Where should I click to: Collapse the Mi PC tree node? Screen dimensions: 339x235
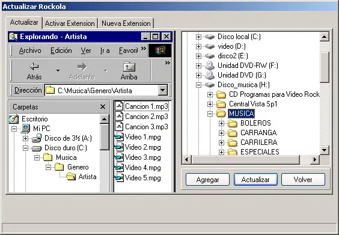pyautogui.click(x=14, y=129)
